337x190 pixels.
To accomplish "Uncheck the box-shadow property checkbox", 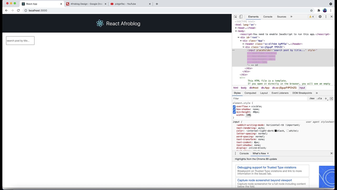I will 234,109.
